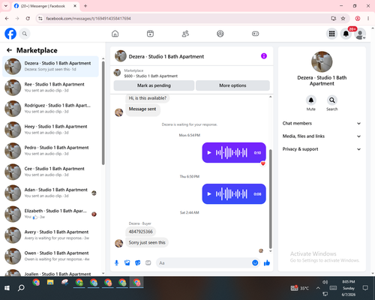Open the Ree Studio 1 Bath chat
Screen dimensions: 375x300
point(50,88)
